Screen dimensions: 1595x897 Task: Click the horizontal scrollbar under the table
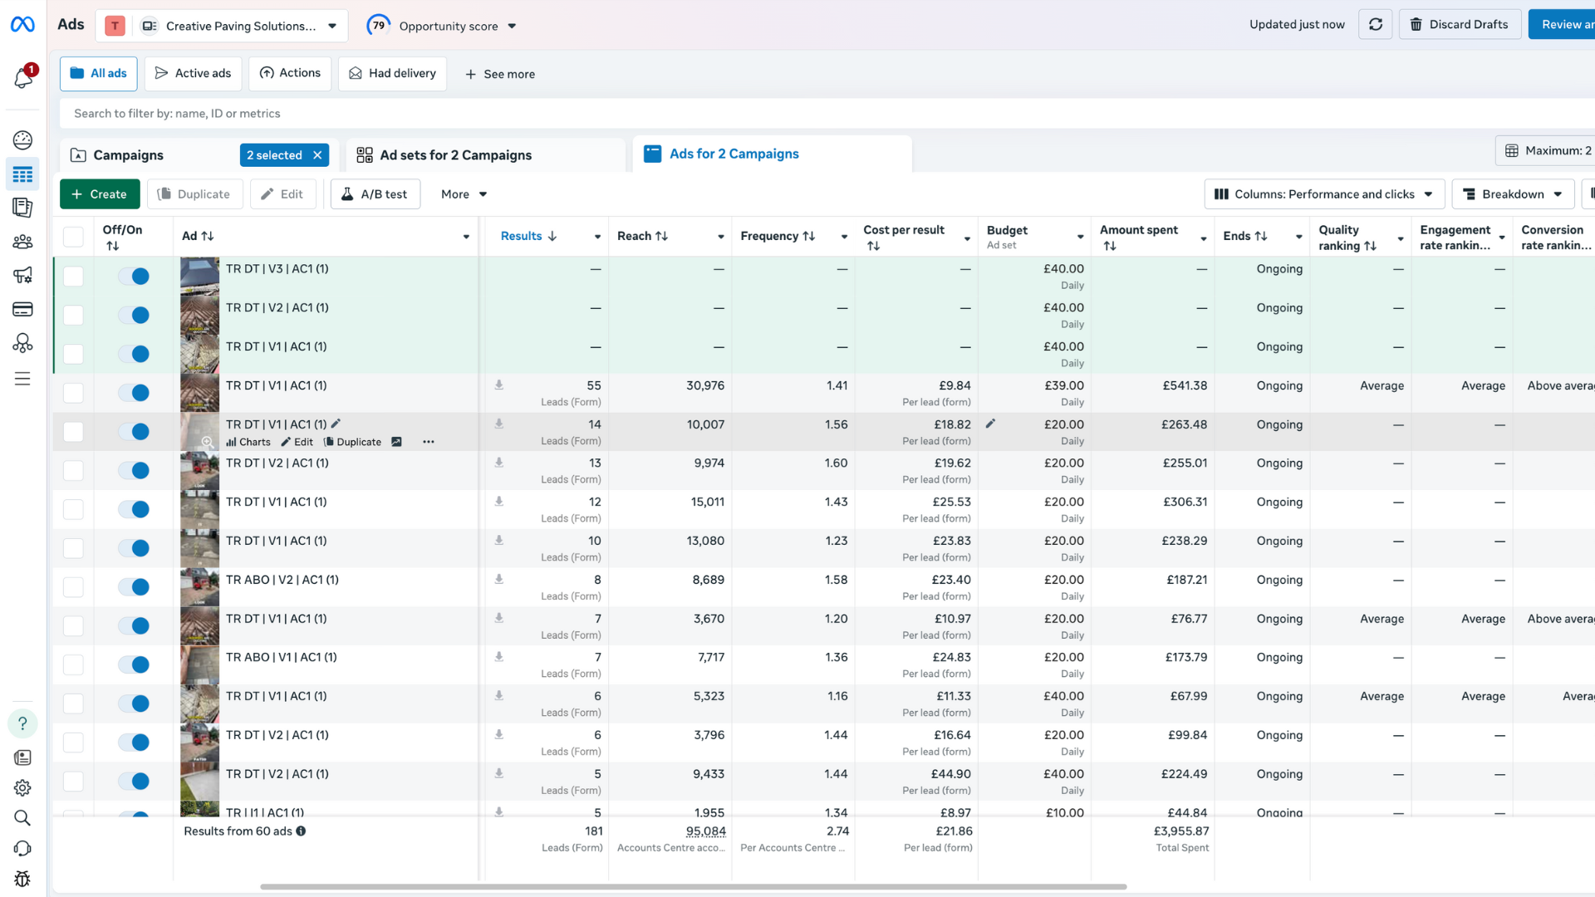click(693, 887)
